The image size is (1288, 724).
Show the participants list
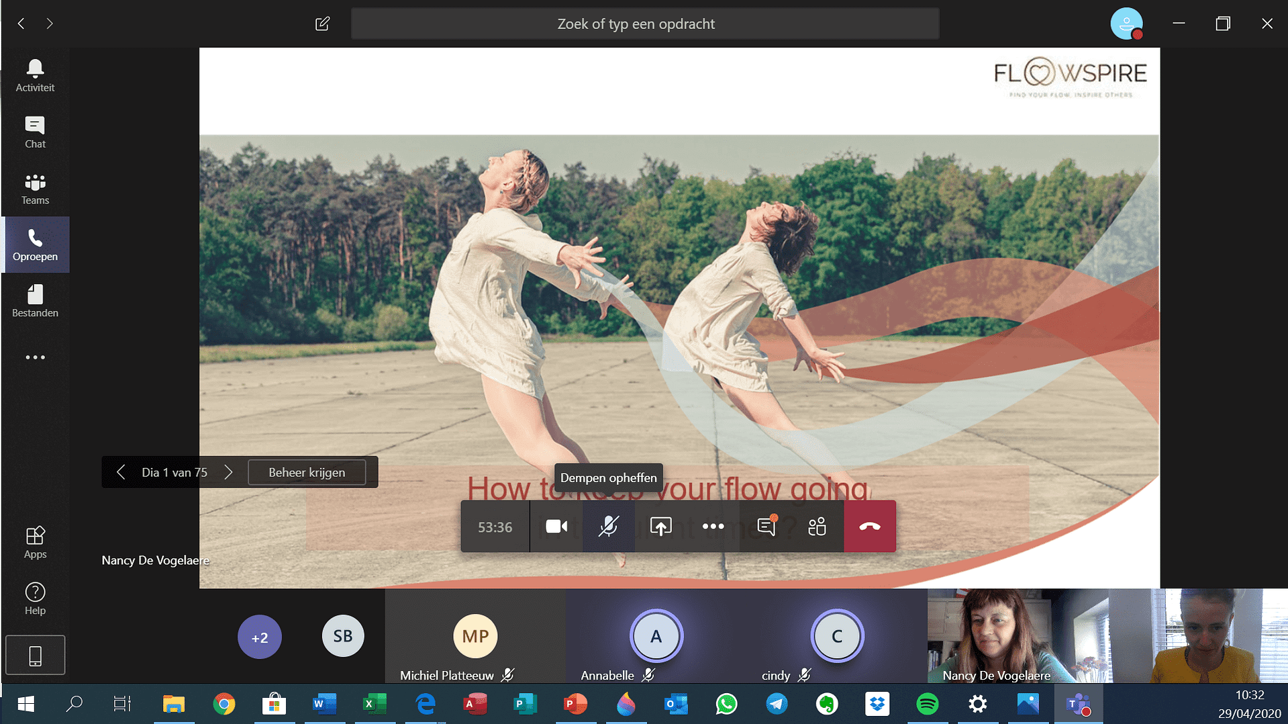click(x=817, y=527)
